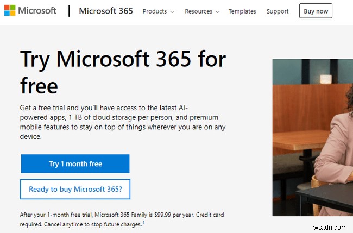
Task: Click the Microsoft wordmark text
Action: (36, 11)
